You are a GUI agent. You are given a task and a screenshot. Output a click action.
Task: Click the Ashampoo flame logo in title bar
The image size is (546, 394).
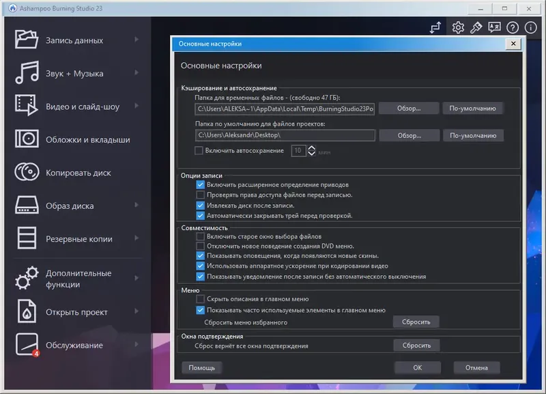pyautogui.click(x=12, y=8)
